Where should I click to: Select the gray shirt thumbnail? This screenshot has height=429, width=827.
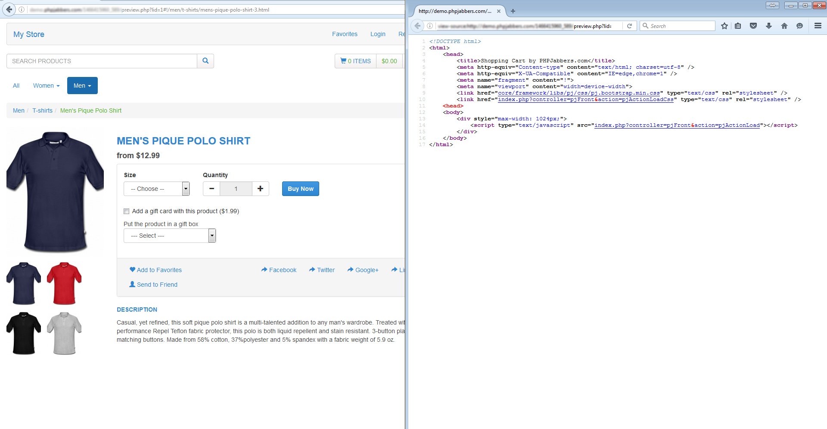(x=64, y=333)
